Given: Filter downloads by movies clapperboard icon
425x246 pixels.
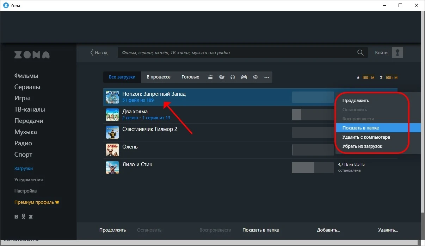Looking at the screenshot, I should coord(210,77).
